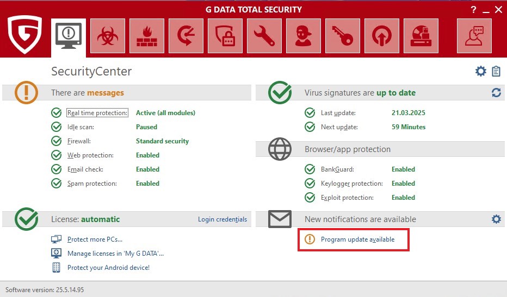
Task: Click the '21.03.2025' last update date
Action: click(x=409, y=113)
